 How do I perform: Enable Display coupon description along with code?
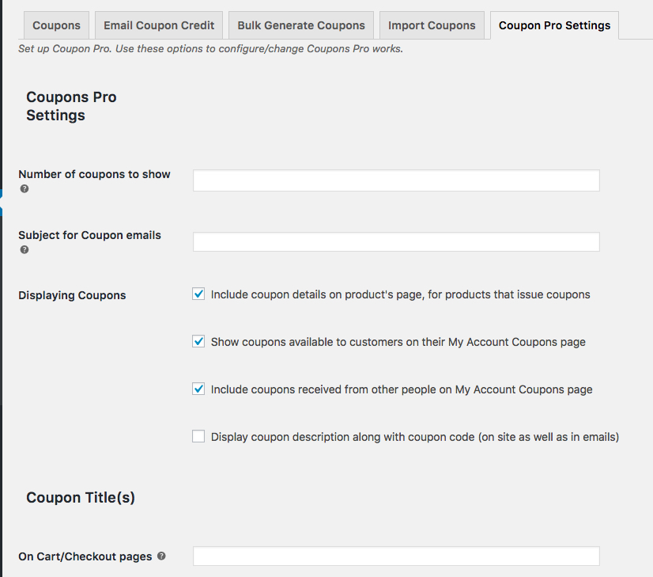tap(198, 436)
